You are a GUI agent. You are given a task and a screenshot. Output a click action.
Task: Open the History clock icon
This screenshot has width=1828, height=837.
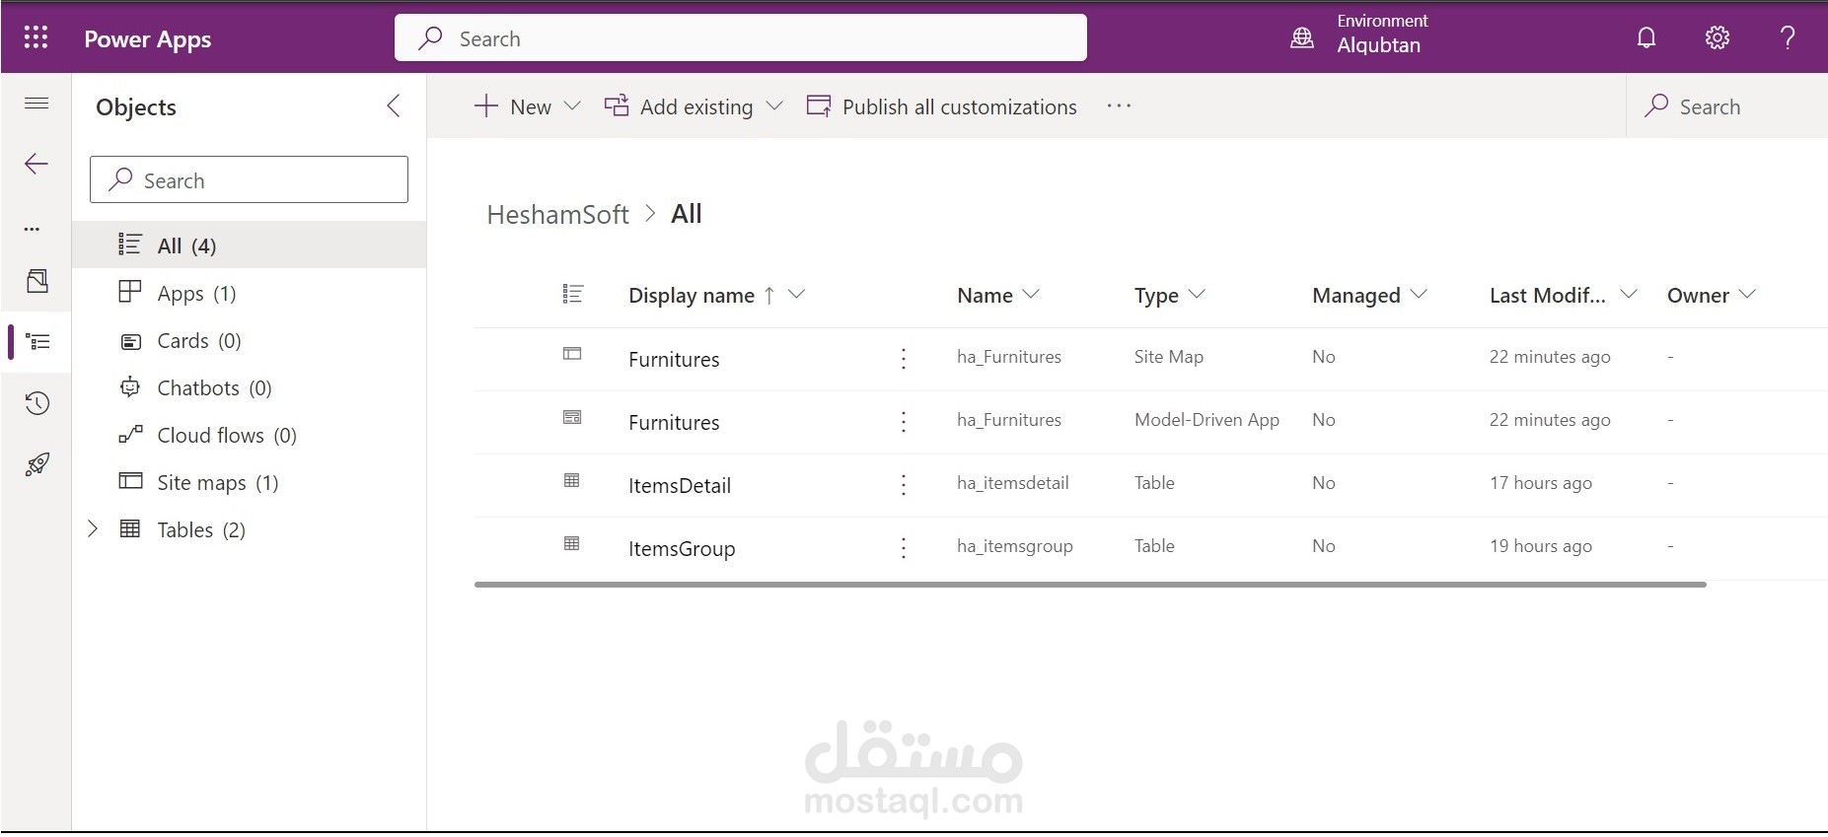click(x=37, y=403)
